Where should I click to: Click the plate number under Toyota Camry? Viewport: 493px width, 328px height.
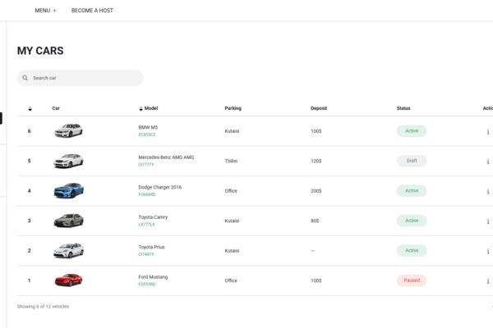click(x=146, y=225)
